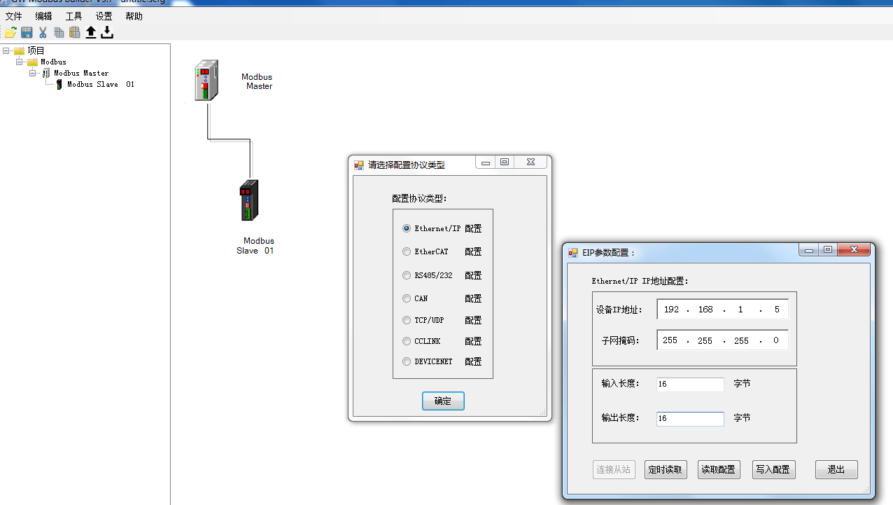The image size is (893, 505).
Task: Click the Copy grid icon in toolbar
Action: click(59, 32)
